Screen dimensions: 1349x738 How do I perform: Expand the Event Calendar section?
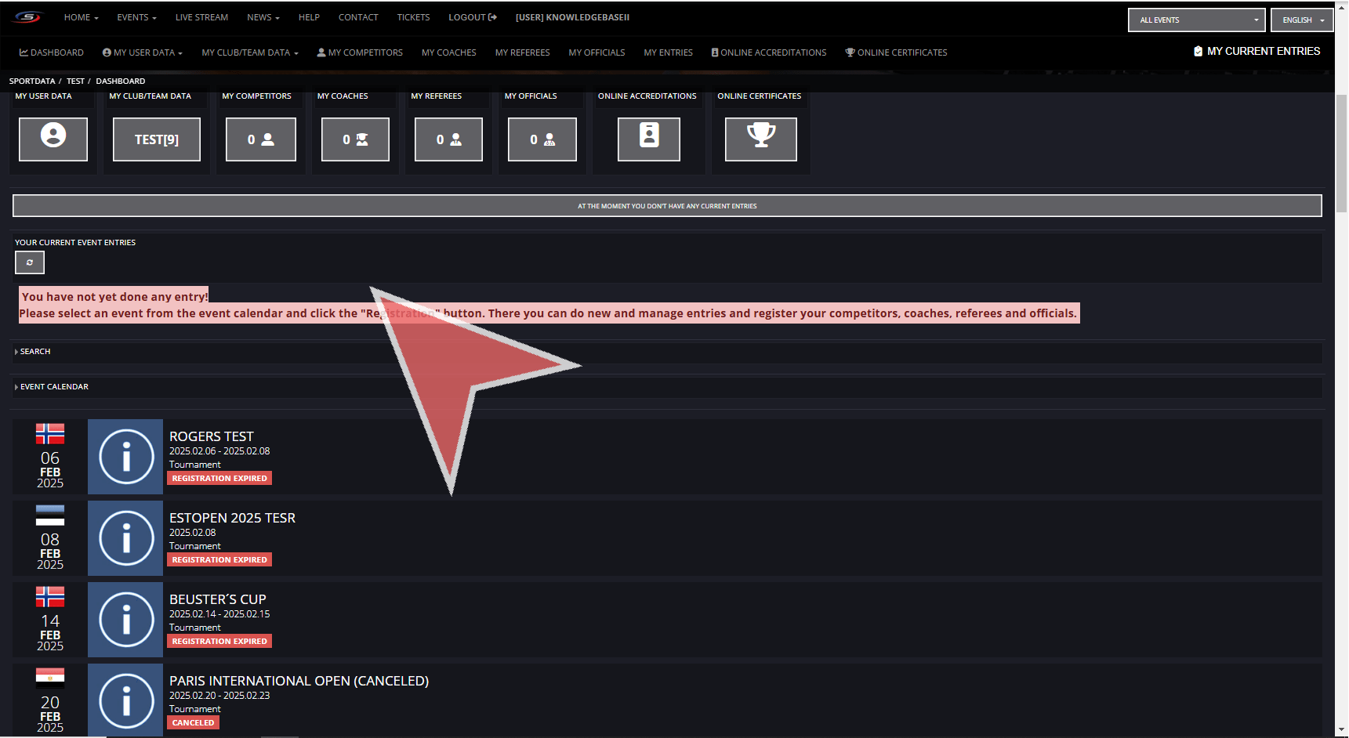click(x=53, y=387)
